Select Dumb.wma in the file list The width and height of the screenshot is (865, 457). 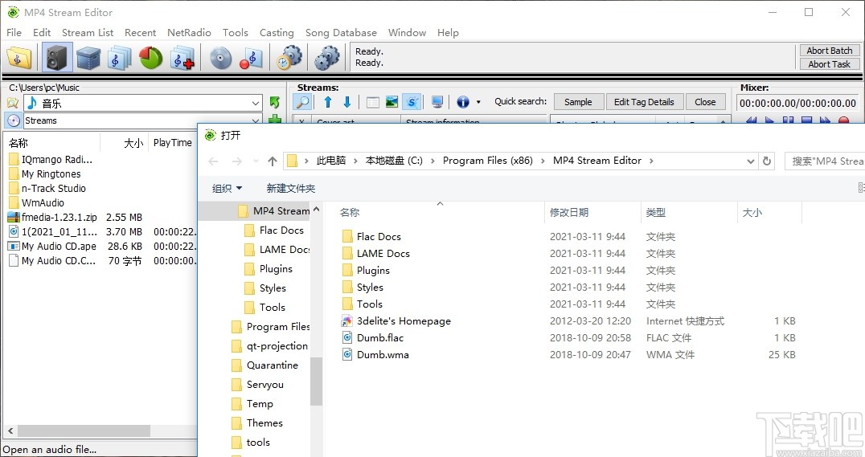click(x=383, y=354)
